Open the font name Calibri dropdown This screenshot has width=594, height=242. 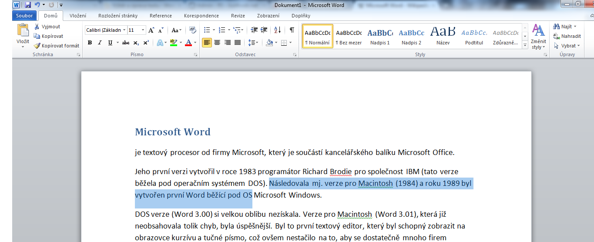coord(124,30)
